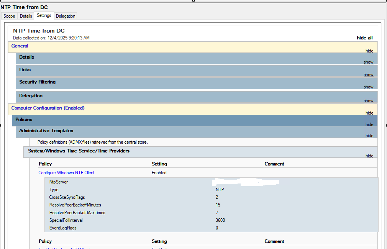Select the ResolvePeerBackoffMaxTimes label

coord(77,213)
